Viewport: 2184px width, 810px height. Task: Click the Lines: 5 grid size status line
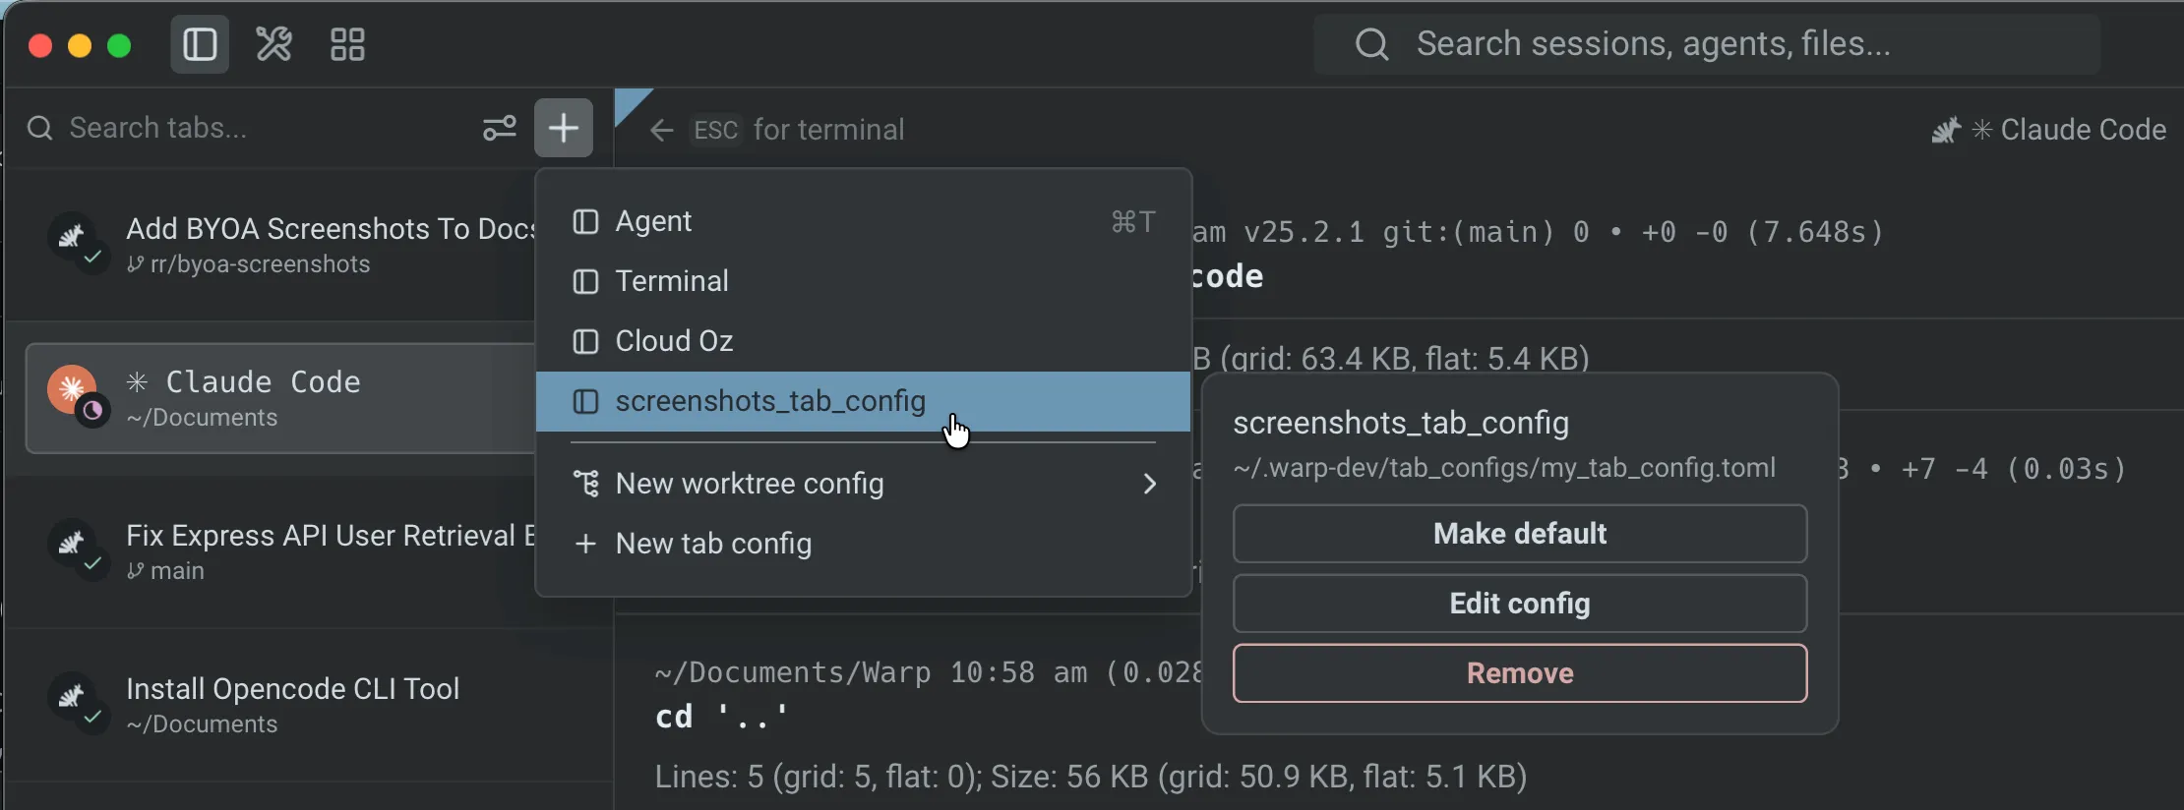(x=1091, y=777)
